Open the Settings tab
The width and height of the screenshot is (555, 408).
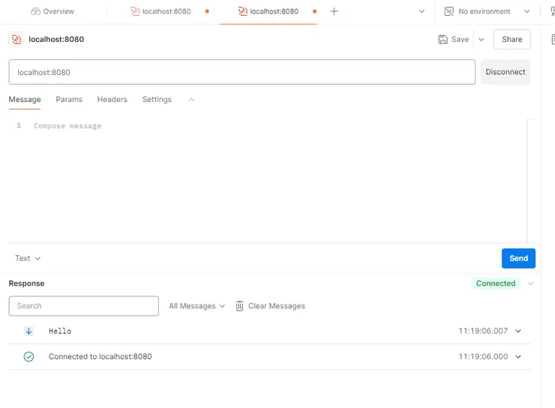point(157,99)
